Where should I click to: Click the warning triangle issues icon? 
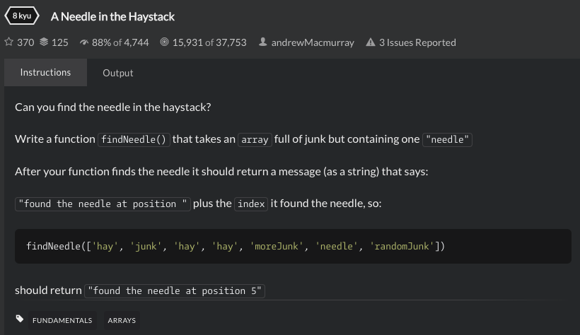[371, 42]
